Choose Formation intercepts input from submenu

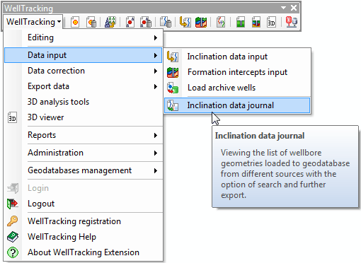tap(237, 72)
